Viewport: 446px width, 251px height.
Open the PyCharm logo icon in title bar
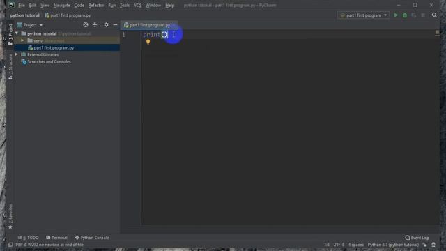pos(11,5)
